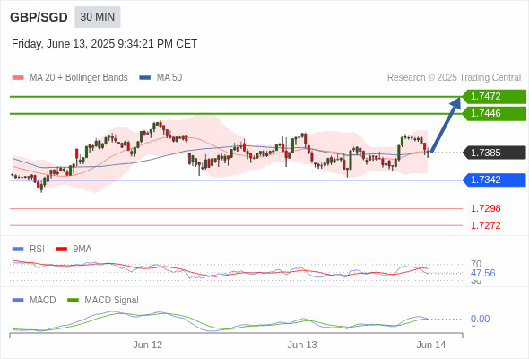The image size is (529, 359).
Task: Click the 1.7446 green price tag
Action: [x=494, y=113]
